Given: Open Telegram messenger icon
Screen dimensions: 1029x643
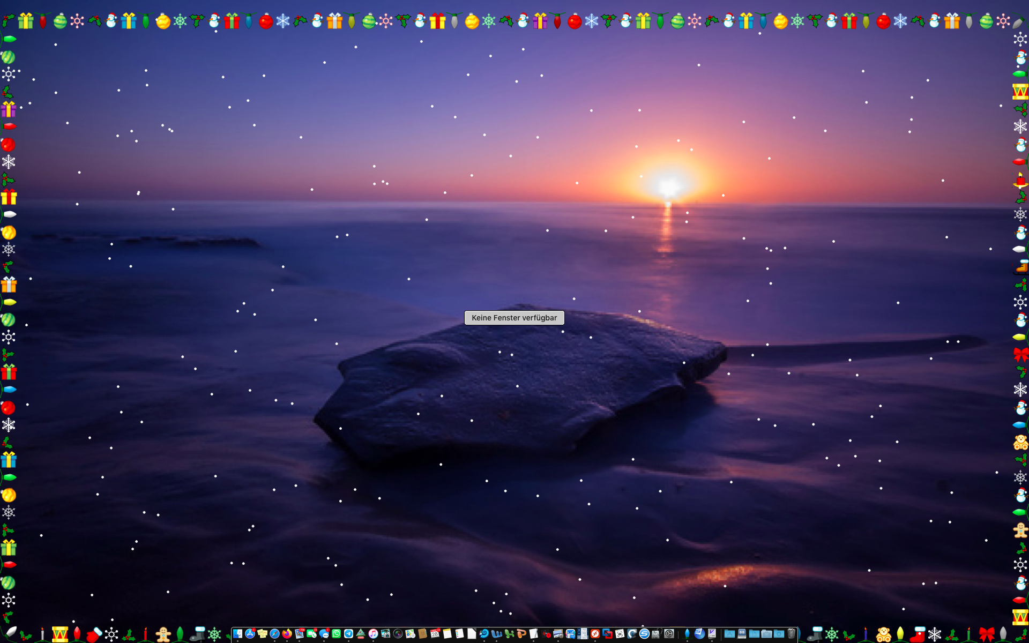Looking at the screenshot, I should click(348, 633).
